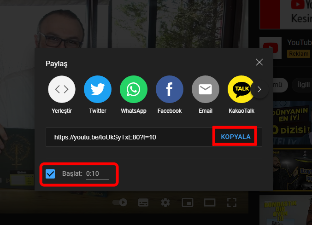This screenshot has width=312, height=225.
Task: Uncheck the Başlat start-time checkbox
Action: coord(50,173)
